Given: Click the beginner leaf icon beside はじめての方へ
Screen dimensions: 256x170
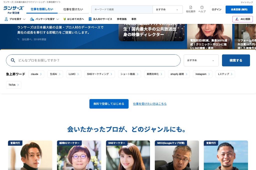Looking at the screenshot, I should (x=64, y=19).
